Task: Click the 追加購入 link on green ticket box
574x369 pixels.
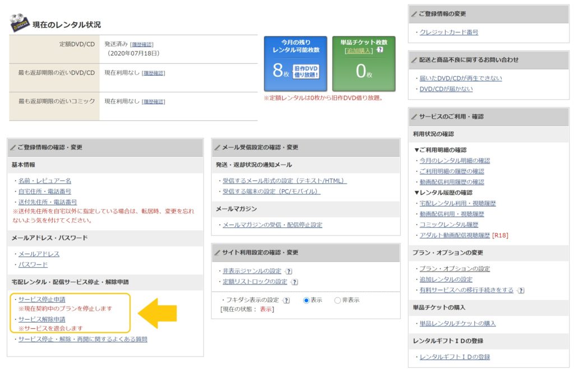Action: click(359, 50)
